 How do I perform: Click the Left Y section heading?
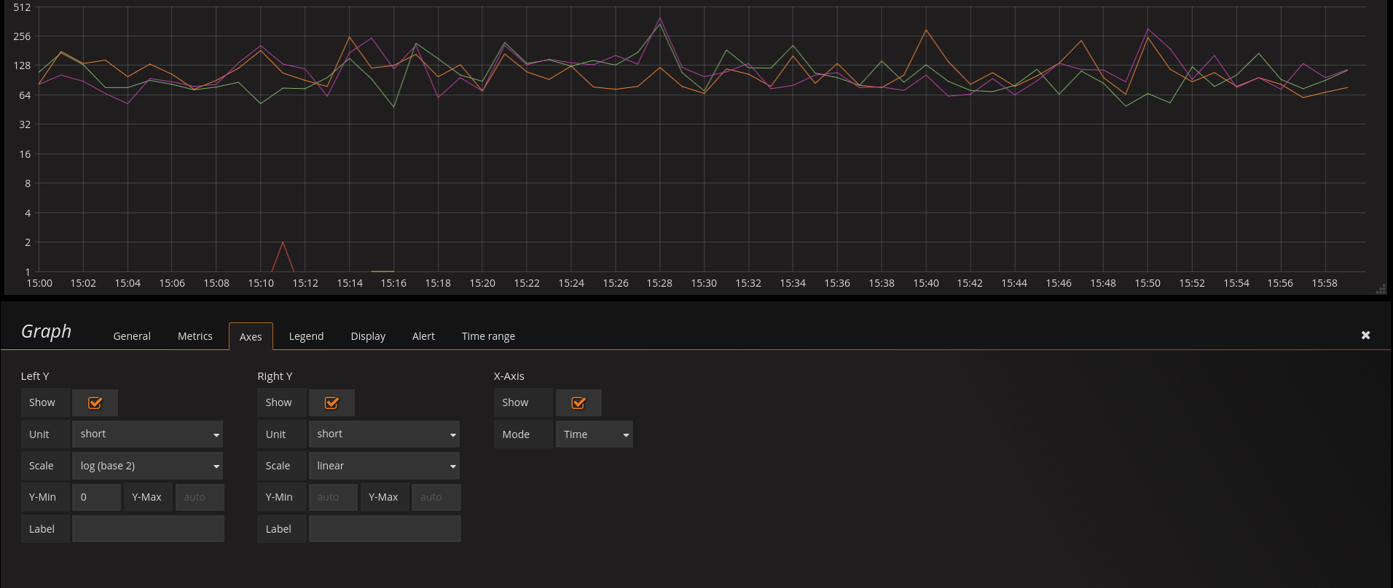coord(35,376)
